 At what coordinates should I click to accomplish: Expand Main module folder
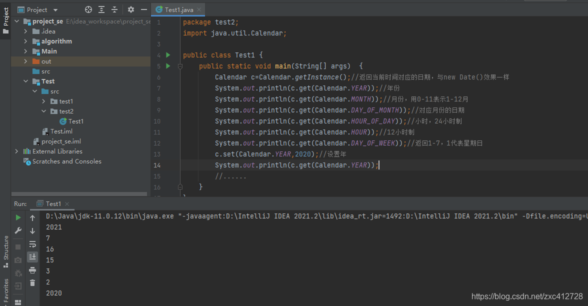25,51
